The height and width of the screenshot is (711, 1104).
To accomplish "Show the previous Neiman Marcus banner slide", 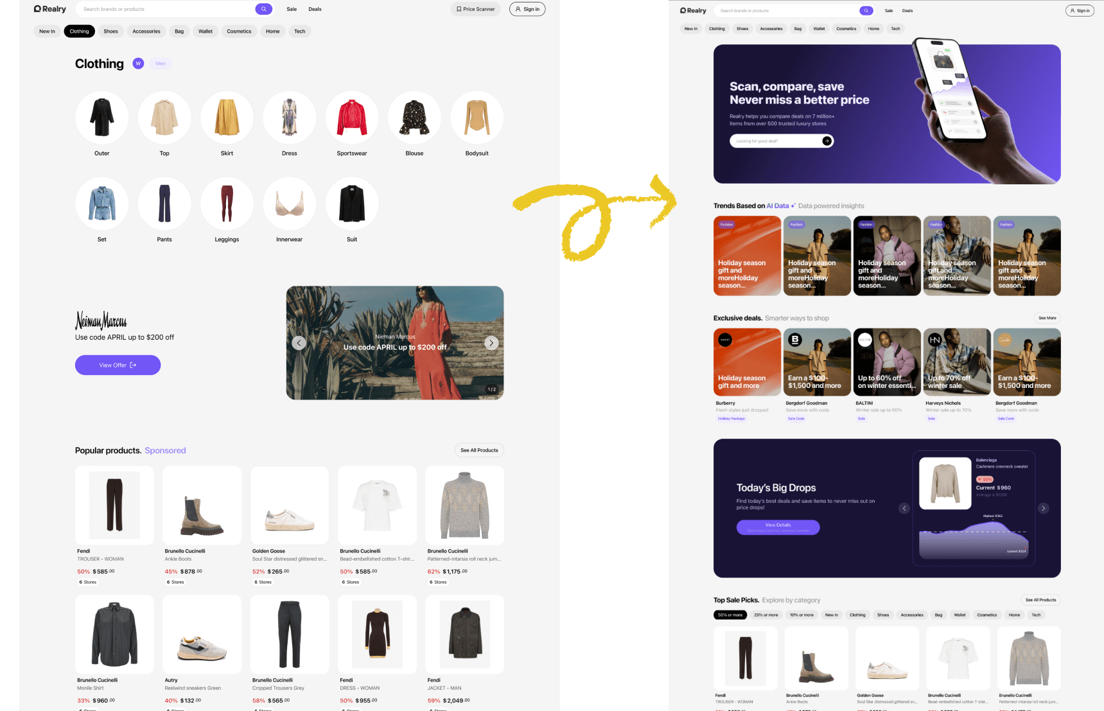I will point(299,343).
